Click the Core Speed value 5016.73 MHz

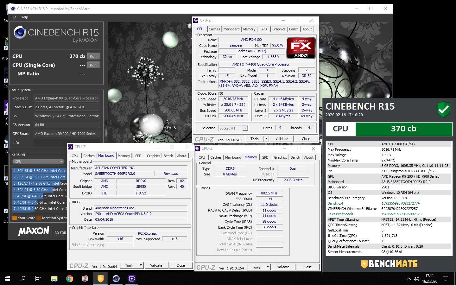point(233,99)
